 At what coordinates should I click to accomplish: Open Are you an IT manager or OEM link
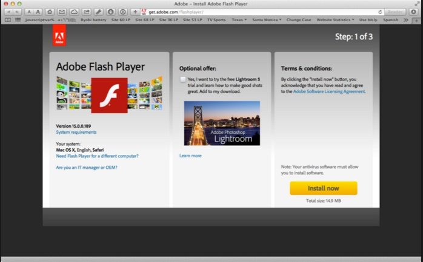(87, 168)
